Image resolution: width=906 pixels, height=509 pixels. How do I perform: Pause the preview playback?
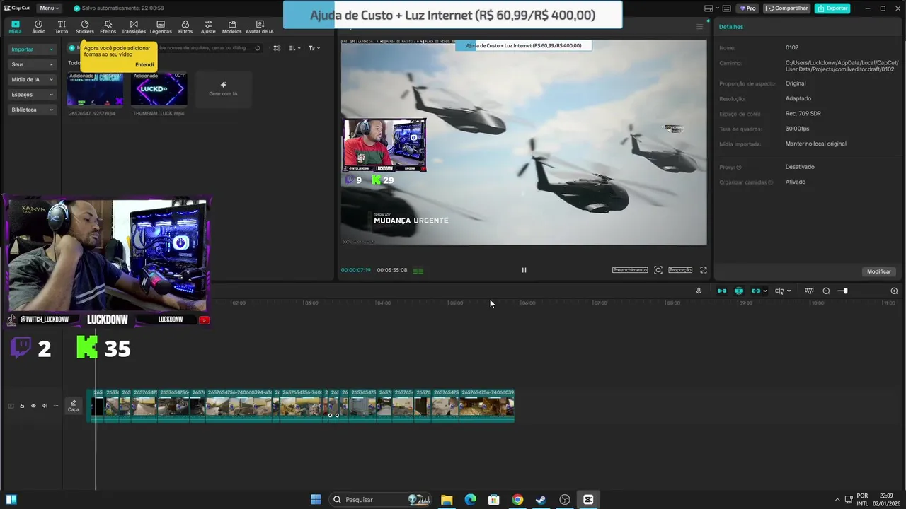click(x=524, y=270)
